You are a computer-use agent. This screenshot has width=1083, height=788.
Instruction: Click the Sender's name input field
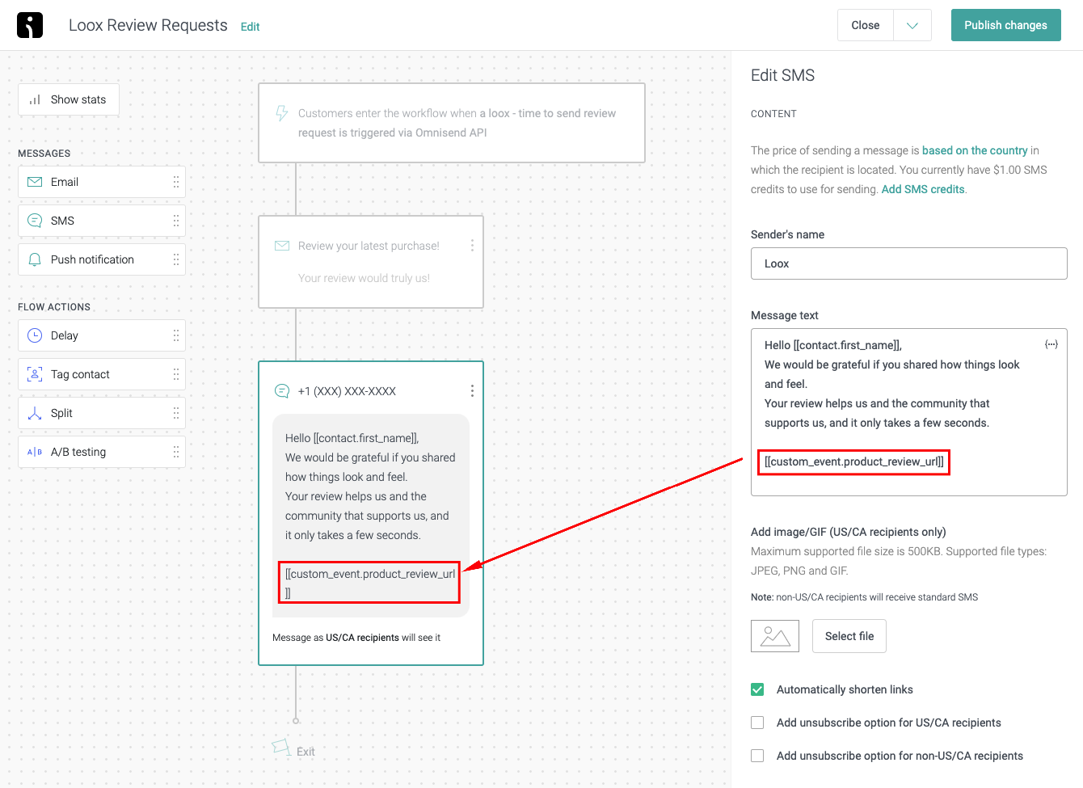[909, 263]
